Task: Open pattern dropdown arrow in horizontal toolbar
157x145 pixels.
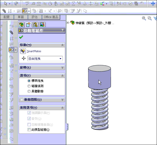Action: (14, 11)
